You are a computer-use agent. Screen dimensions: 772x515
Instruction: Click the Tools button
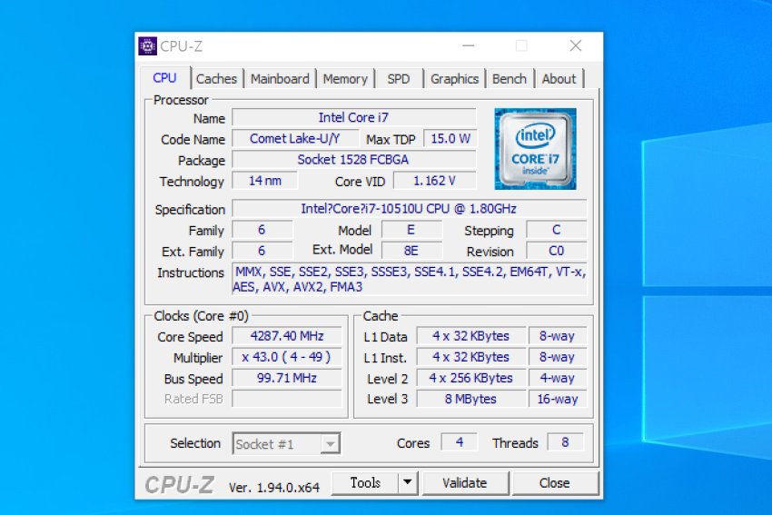(x=365, y=483)
